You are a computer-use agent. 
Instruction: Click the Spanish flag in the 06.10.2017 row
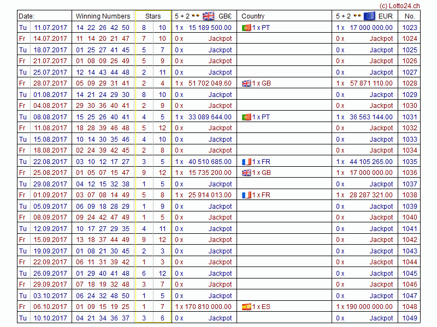246,307
